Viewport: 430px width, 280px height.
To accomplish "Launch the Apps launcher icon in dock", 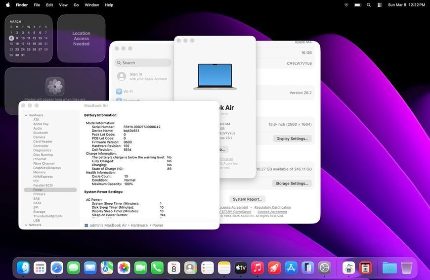I will click(x=40, y=268).
